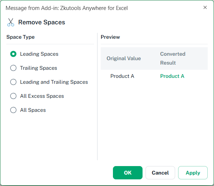Click the green converted 'Product A' result
Image resolution: width=214 pixels, height=186 pixels.
pos(172,76)
